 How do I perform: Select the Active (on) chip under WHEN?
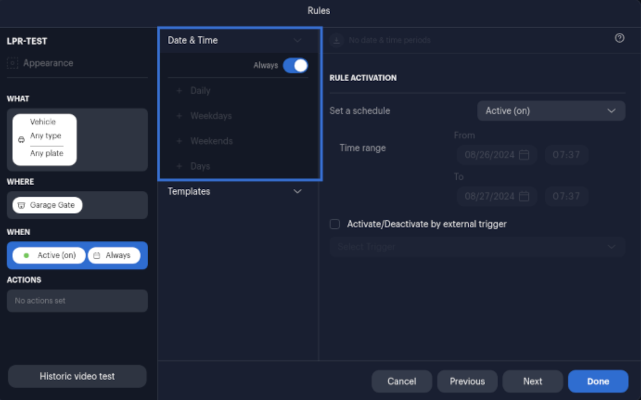(x=49, y=255)
